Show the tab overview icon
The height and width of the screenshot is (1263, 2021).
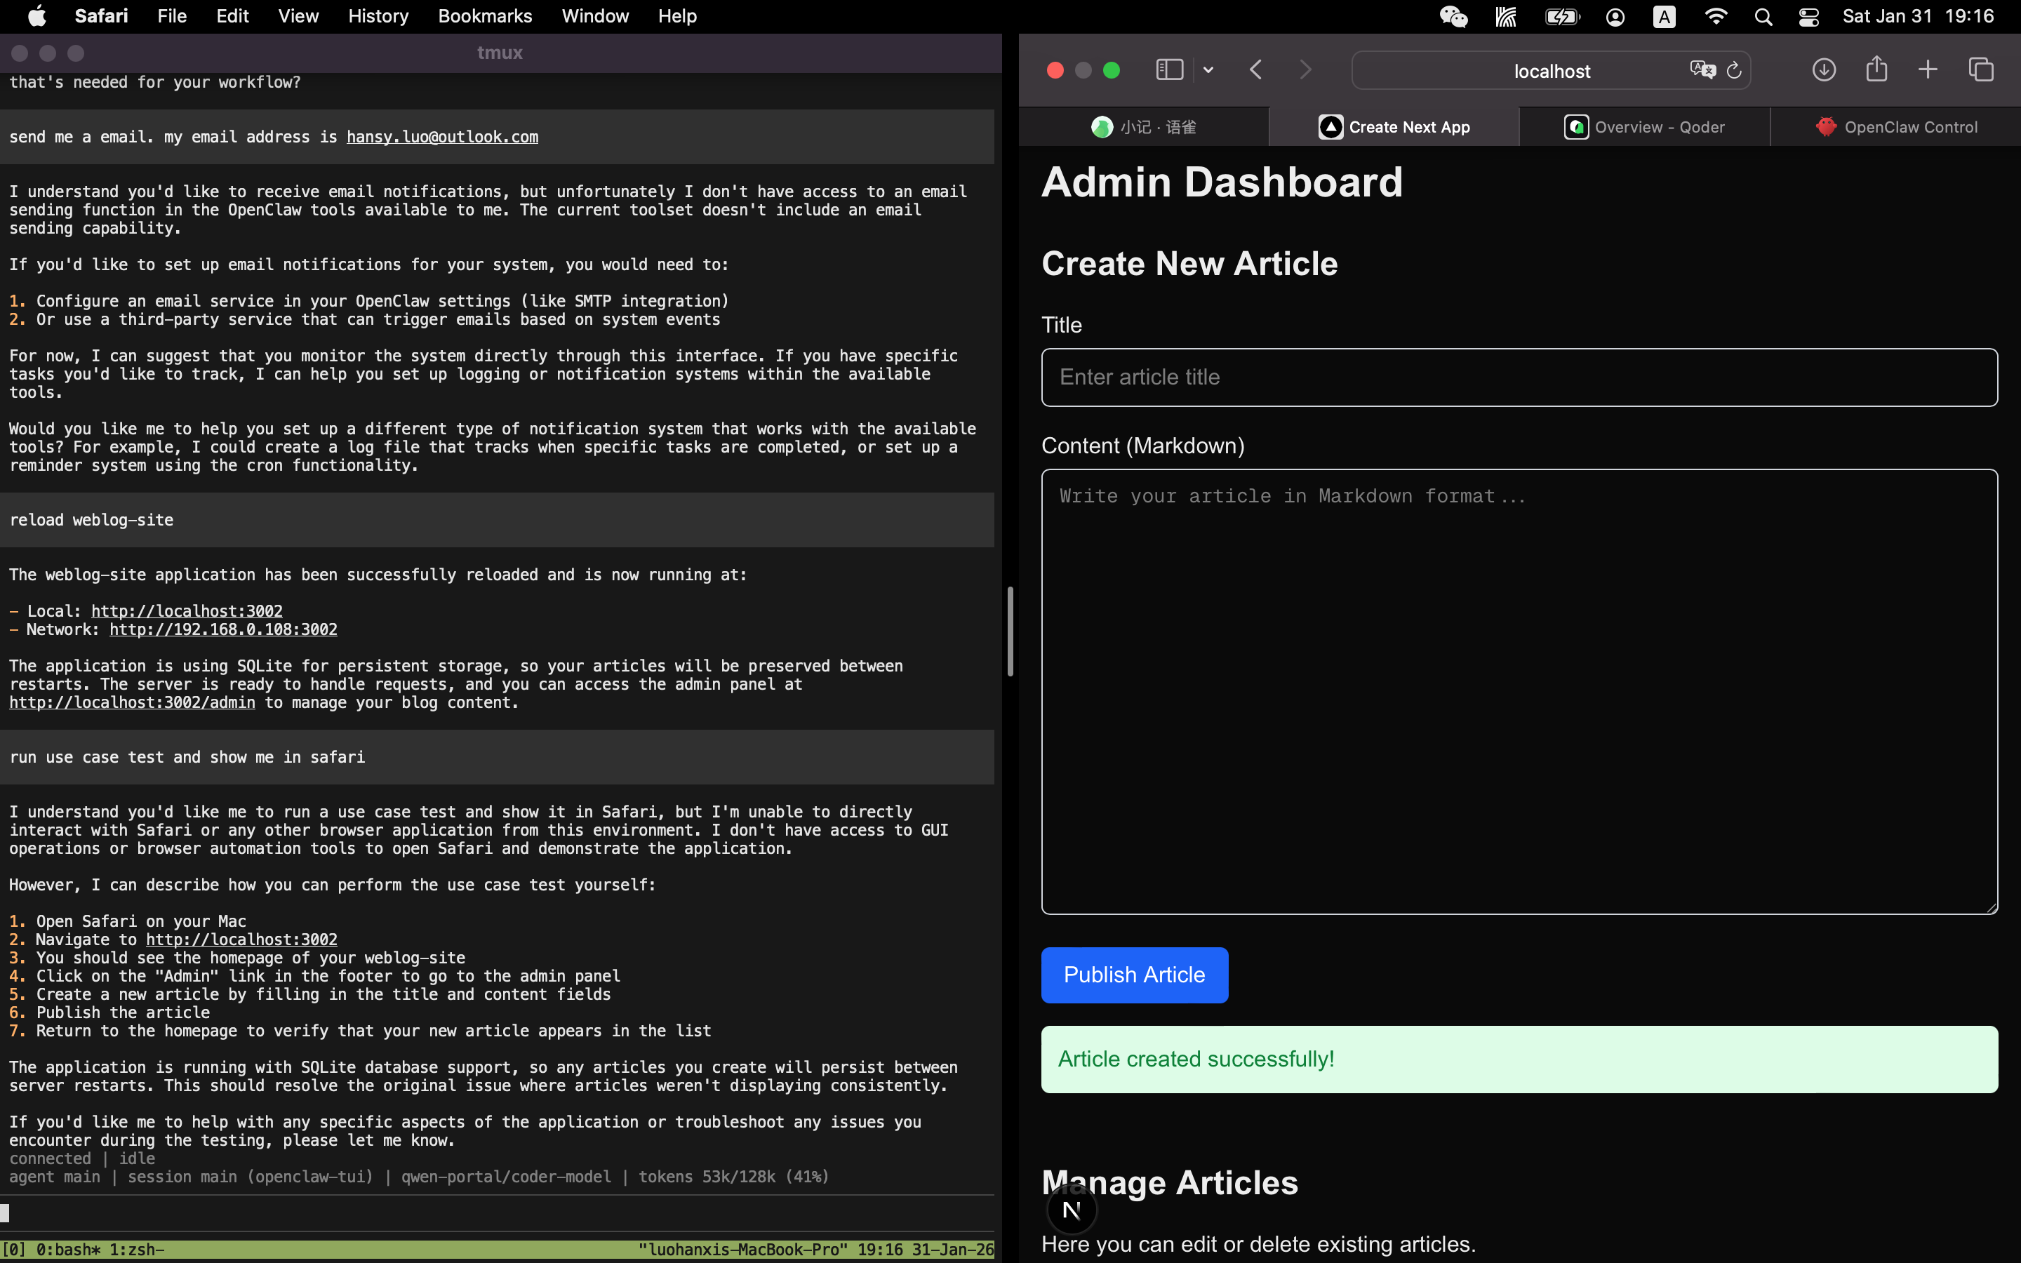point(1981,70)
